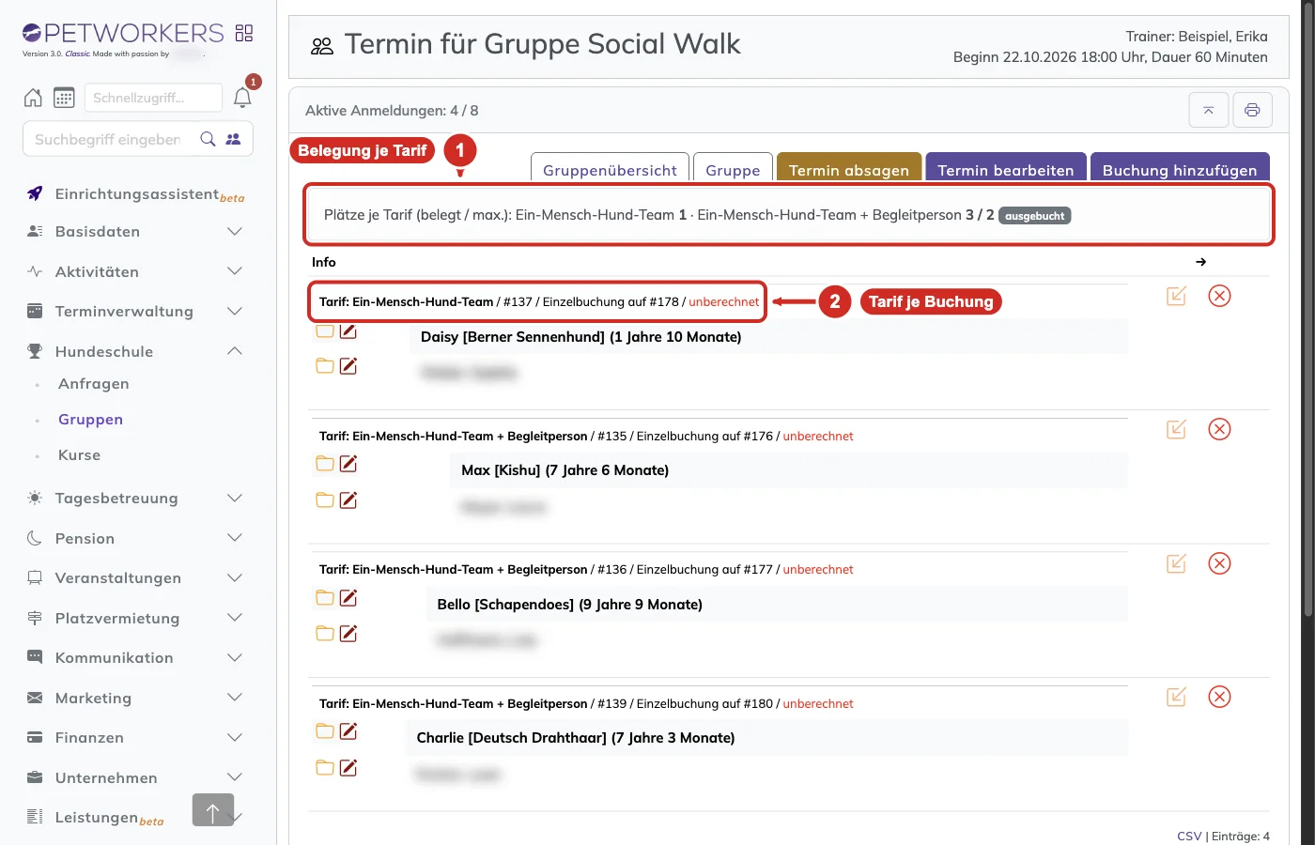This screenshot has height=845, width=1315.
Task: Open folder icon beside Charlie [Deutsch Drahthaar]
Action: pyautogui.click(x=325, y=731)
